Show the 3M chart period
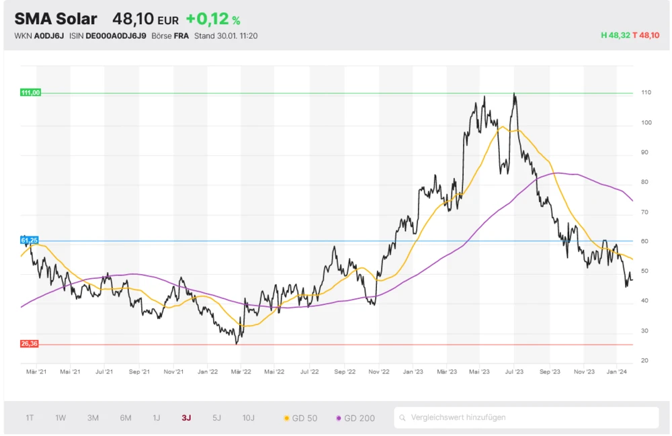The width and height of the screenshot is (672, 436). (x=93, y=418)
